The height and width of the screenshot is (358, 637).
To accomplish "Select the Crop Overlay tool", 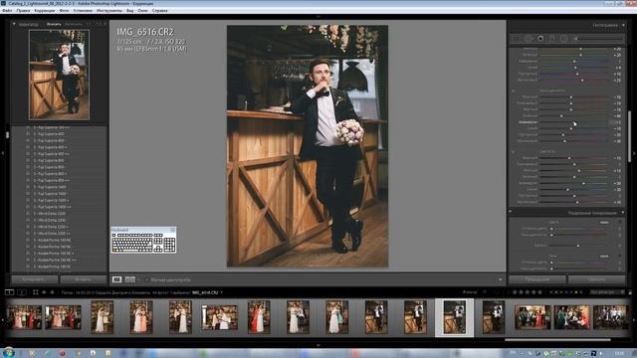I will pyautogui.click(x=517, y=38).
